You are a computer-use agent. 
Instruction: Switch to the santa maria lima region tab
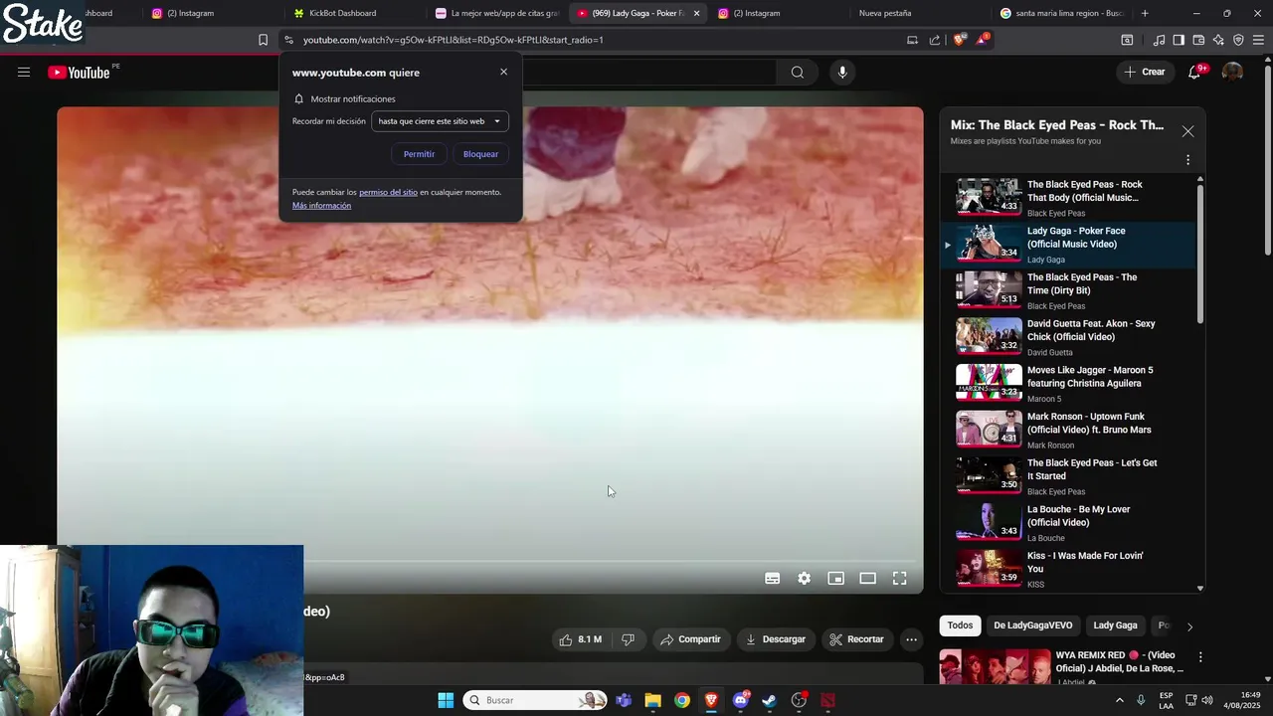1061,13
